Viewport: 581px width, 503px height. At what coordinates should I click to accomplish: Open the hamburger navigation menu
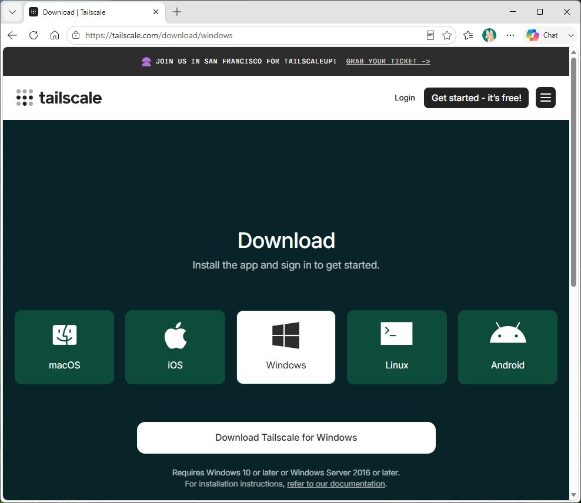(546, 98)
